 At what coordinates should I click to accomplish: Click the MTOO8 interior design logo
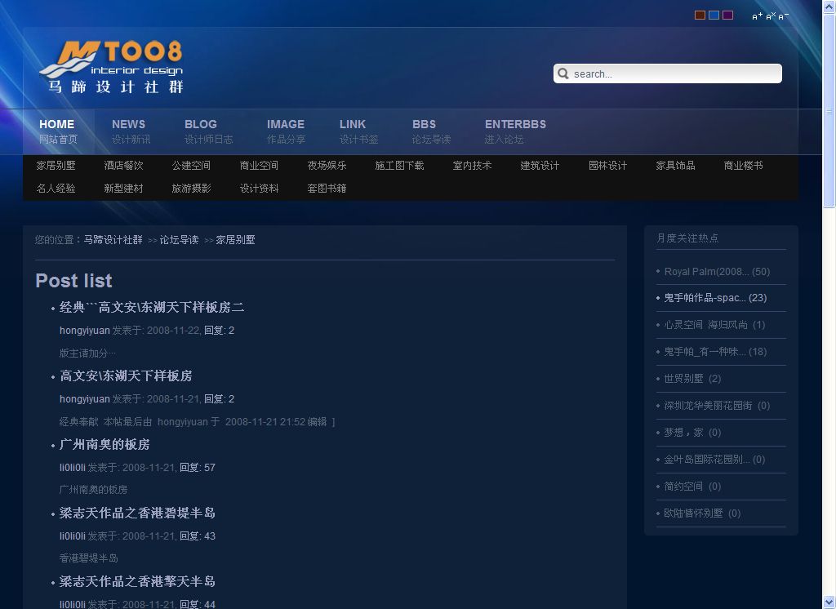111,67
